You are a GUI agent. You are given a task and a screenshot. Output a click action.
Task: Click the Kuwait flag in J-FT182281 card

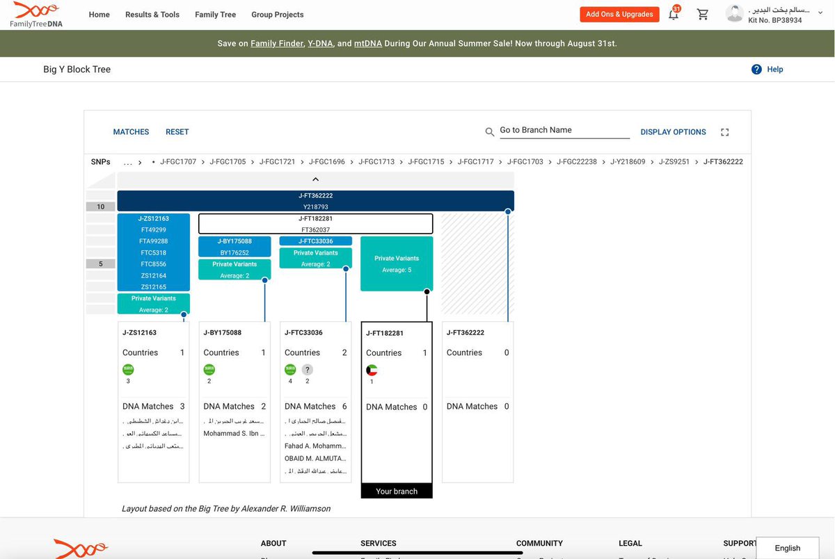[372, 371]
